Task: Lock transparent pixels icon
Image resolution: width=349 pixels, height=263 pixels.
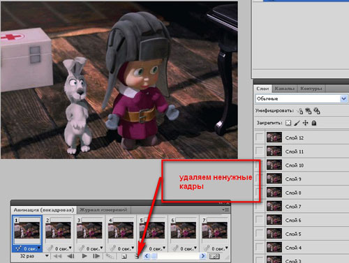Action: [288, 123]
